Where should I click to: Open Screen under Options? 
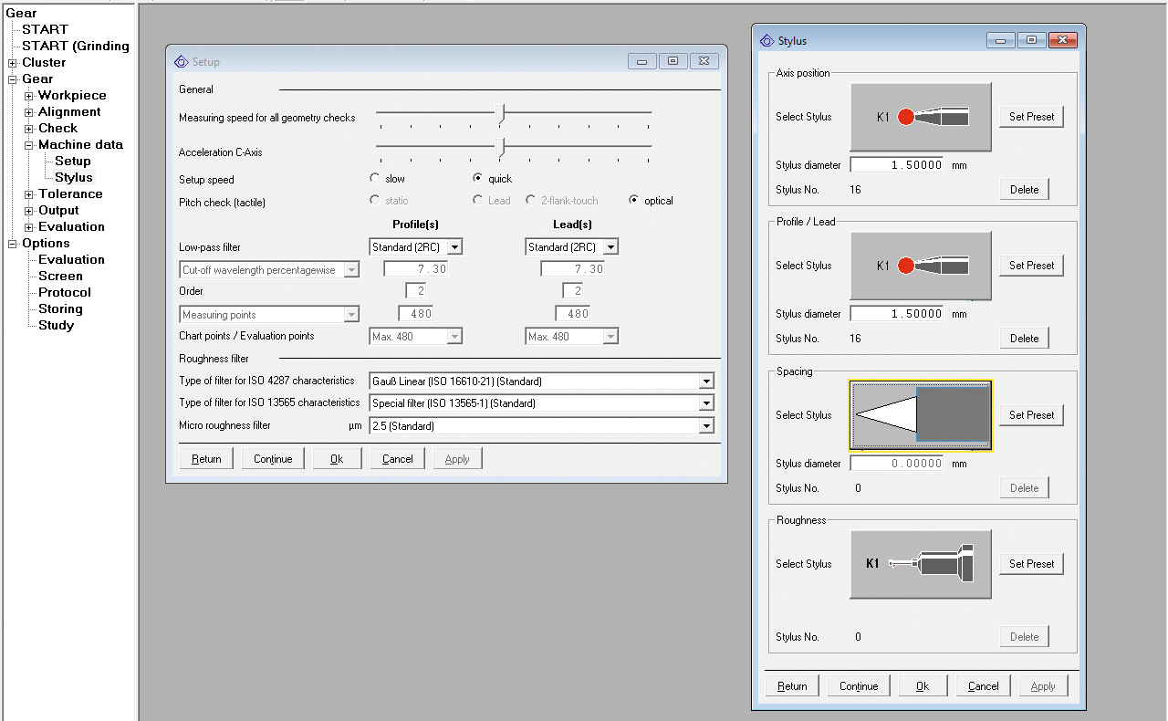60,276
